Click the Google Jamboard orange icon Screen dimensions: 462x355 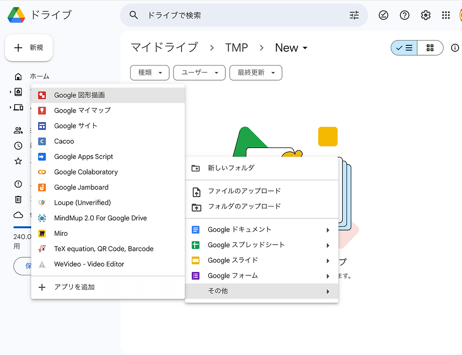[42, 187]
